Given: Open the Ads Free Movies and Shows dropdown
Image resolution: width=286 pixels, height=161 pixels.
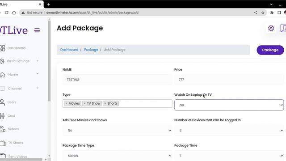Looking at the screenshot, I should [117, 130].
